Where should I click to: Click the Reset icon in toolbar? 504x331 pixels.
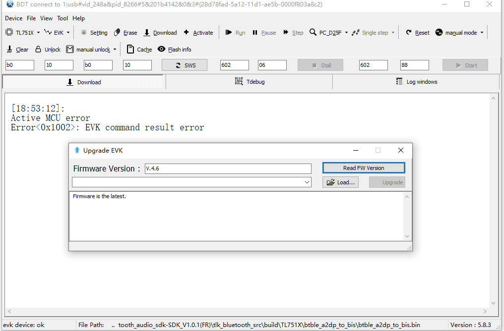pyautogui.click(x=409, y=32)
